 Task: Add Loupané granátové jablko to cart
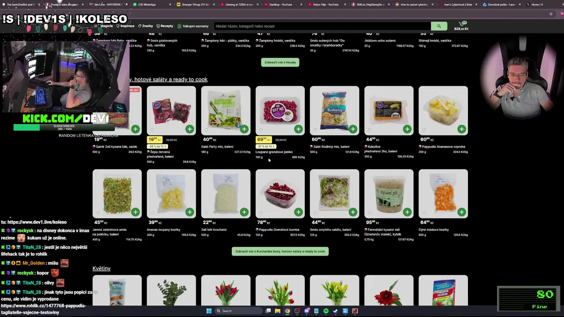pos(298,129)
